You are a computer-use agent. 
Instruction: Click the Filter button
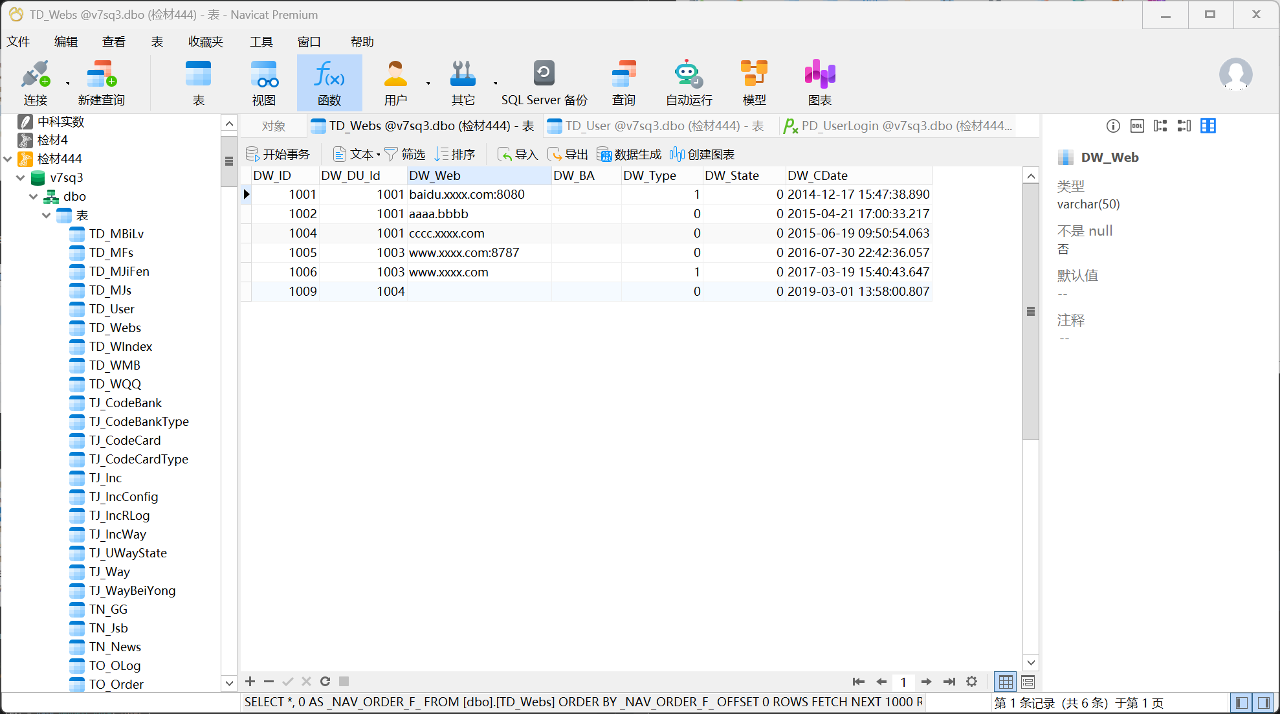[405, 154]
